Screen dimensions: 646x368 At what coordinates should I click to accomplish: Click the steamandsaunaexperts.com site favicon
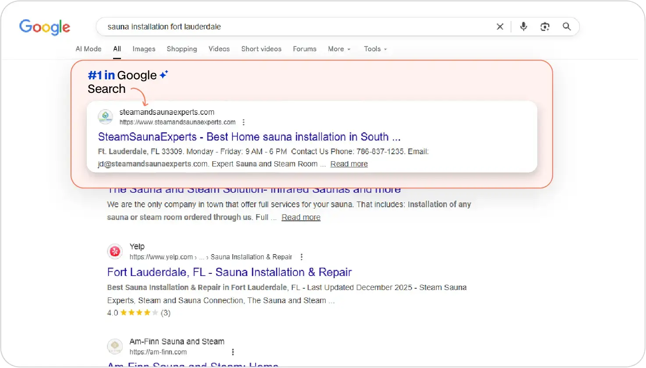(x=105, y=117)
